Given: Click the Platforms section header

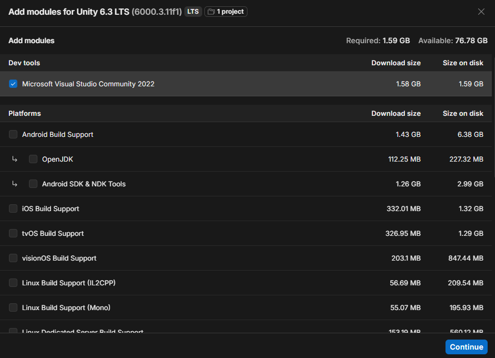Looking at the screenshot, I should pos(25,113).
